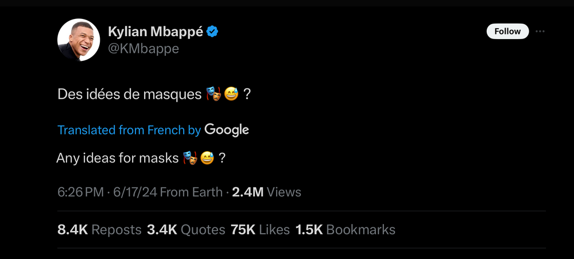Image resolution: width=574 pixels, height=259 pixels.
Task: Click the Google logo
Action: pyautogui.click(x=227, y=130)
